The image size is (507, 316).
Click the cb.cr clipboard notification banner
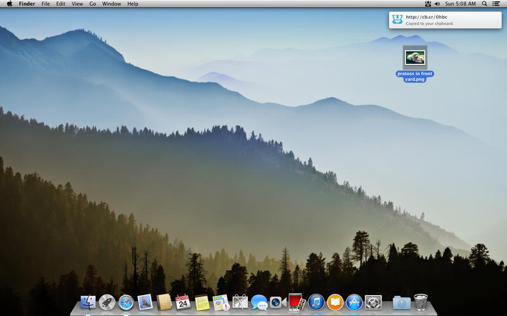[x=446, y=20]
